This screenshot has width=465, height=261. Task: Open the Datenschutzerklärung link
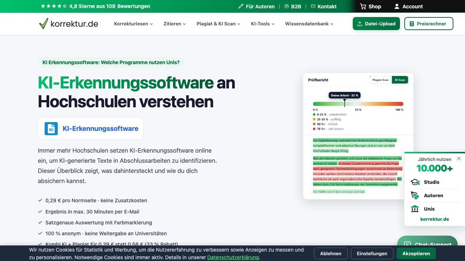pyautogui.click(x=233, y=257)
